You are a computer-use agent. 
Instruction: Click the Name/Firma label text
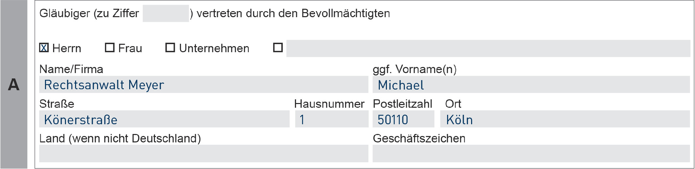click(71, 69)
